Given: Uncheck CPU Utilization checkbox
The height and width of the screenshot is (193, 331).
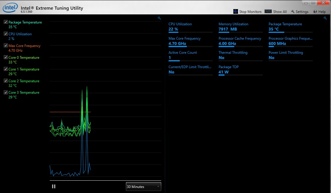Looking at the screenshot, I should pos(6,34).
